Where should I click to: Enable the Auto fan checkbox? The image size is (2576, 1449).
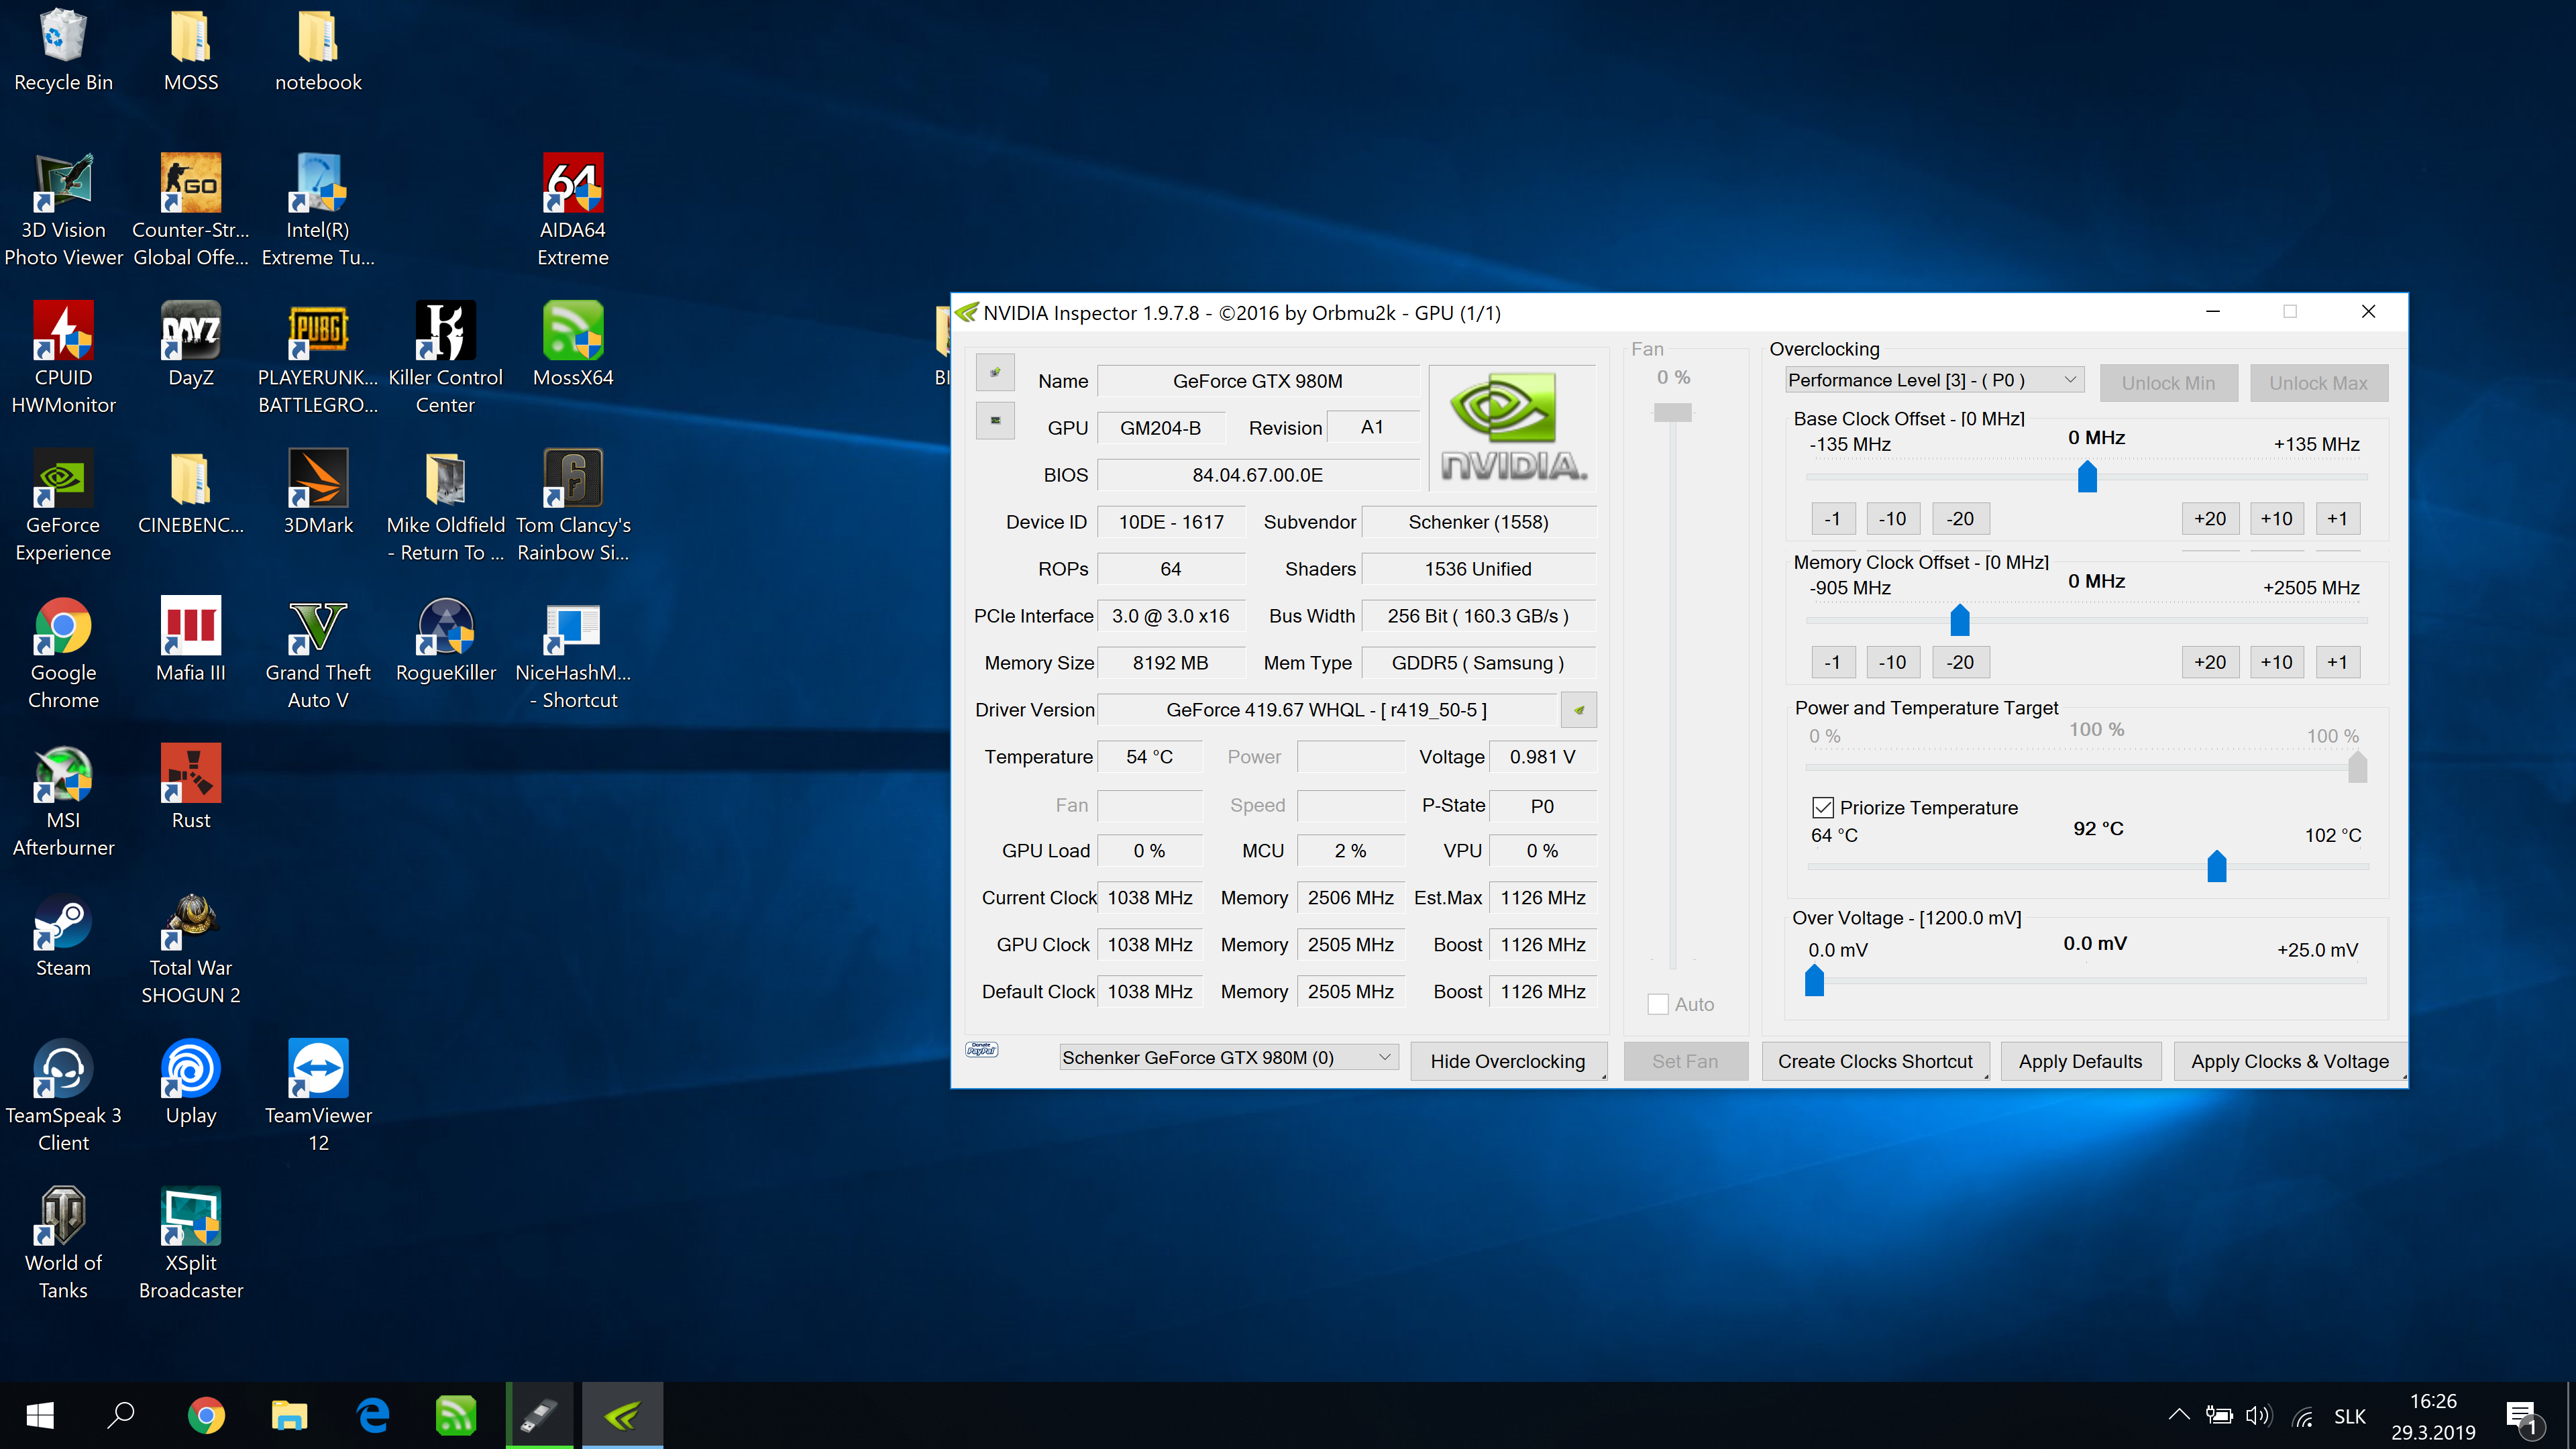click(1658, 1004)
